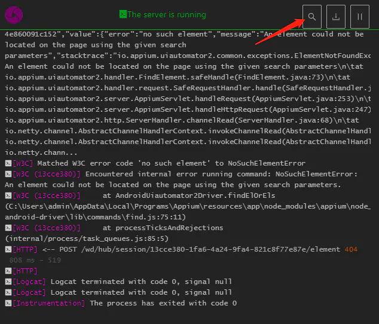Select 'at AndroidUiautomator2Driver.findElOrEls' text
Screen dimensions: 379x324
click(189, 195)
